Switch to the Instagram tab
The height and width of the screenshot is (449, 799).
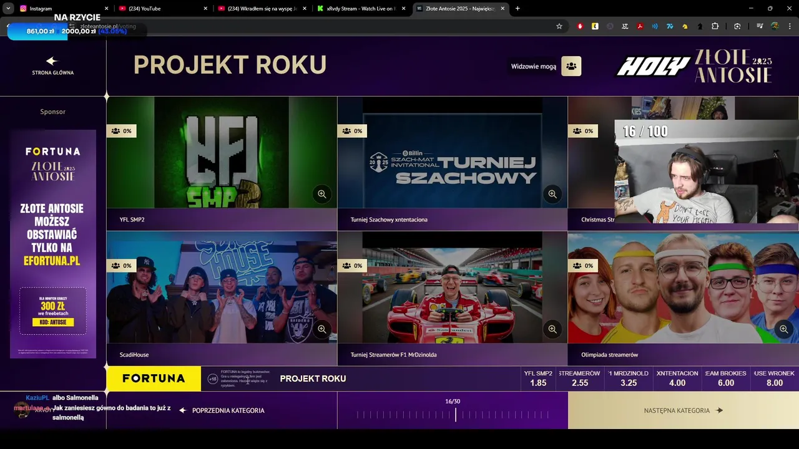tap(62, 8)
